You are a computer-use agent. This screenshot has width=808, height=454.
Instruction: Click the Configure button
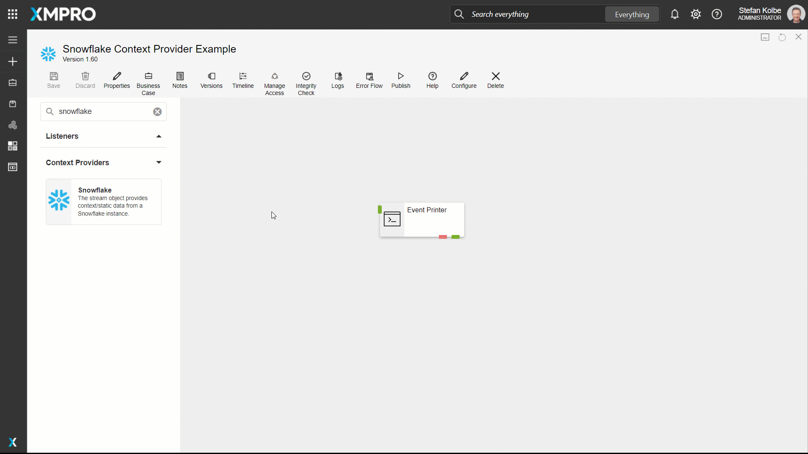pyautogui.click(x=464, y=80)
